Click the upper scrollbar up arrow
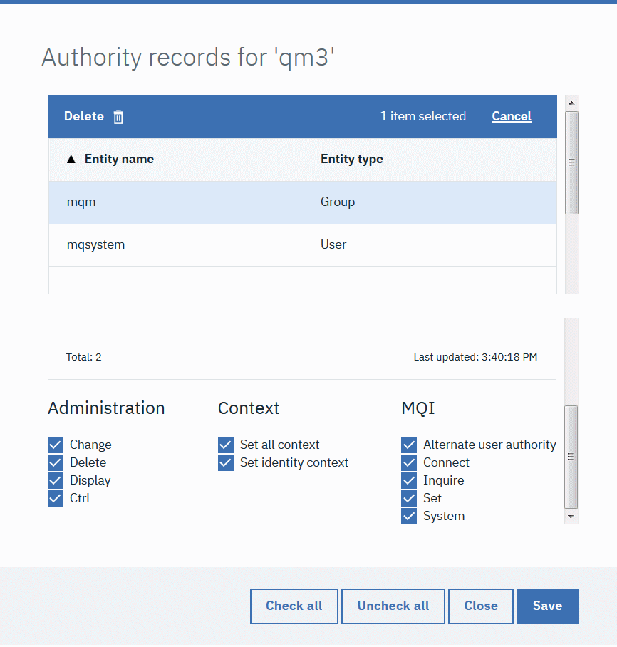 pyautogui.click(x=571, y=103)
